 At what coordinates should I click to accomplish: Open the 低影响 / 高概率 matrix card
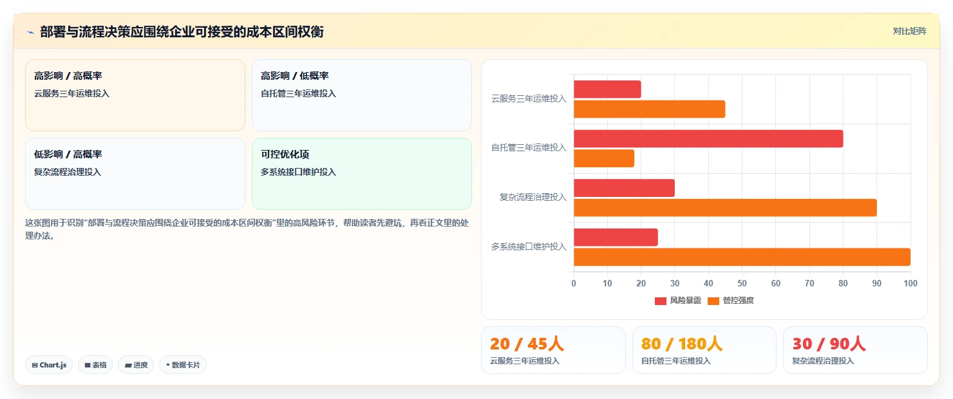[135, 174]
